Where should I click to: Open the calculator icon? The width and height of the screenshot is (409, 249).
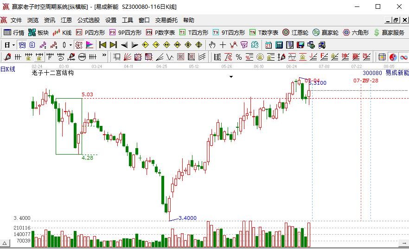pyautogui.click(x=279, y=45)
